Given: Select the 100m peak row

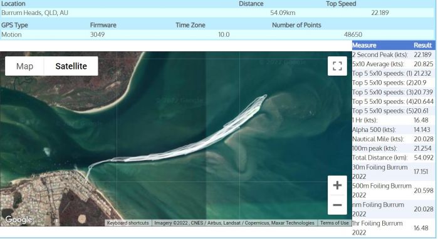Looking at the screenshot, I should [x=394, y=148].
